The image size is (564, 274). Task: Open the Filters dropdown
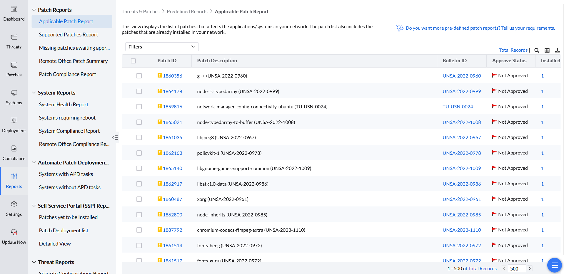[x=162, y=47]
